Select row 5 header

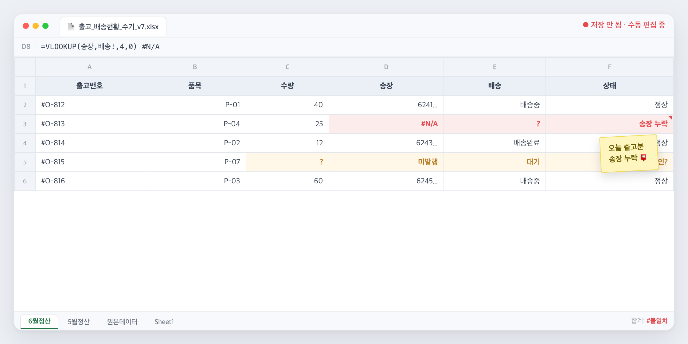[x=25, y=162]
